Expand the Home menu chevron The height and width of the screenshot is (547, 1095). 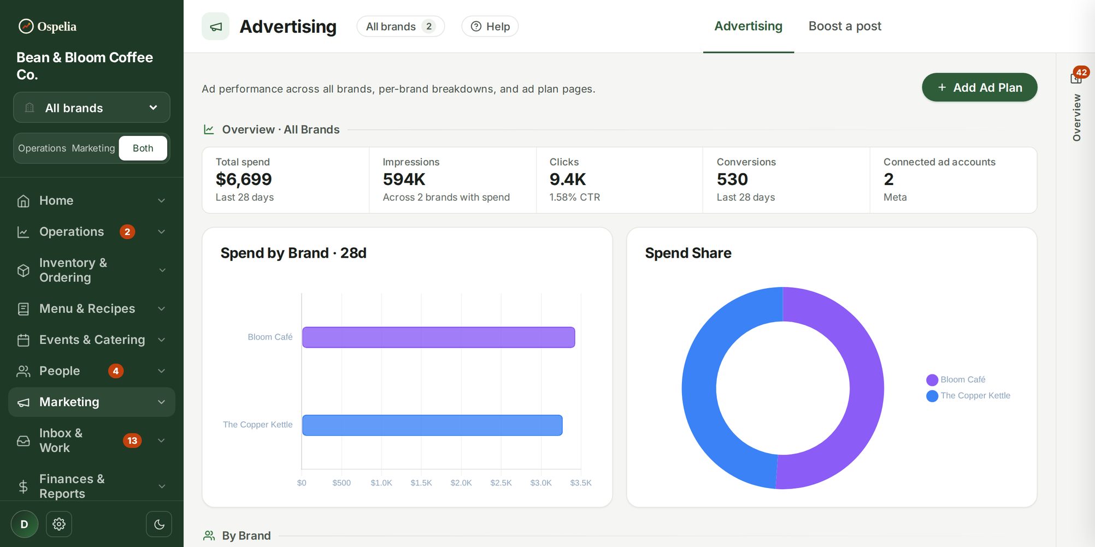pyautogui.click(x=162, y=201)
